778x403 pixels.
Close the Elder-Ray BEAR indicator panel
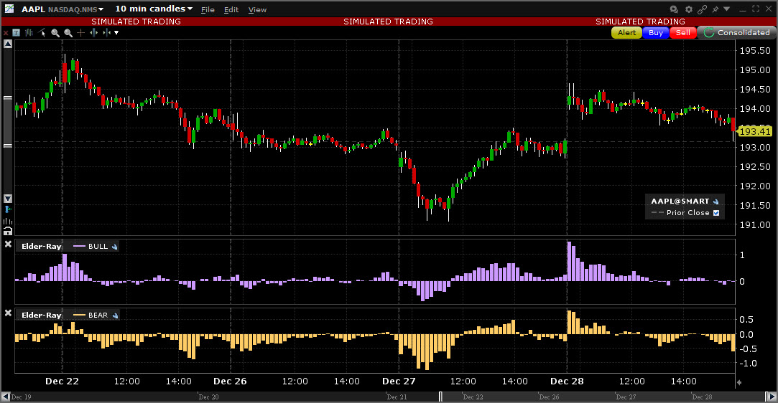(8, 313)
